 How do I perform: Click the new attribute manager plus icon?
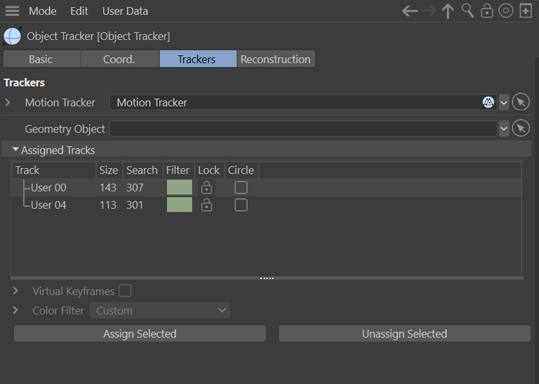pos(525,11)
